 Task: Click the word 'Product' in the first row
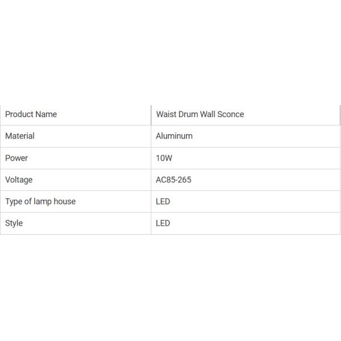19,114
